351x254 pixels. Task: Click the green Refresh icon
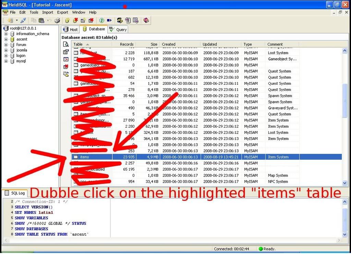tap(101, 21)
